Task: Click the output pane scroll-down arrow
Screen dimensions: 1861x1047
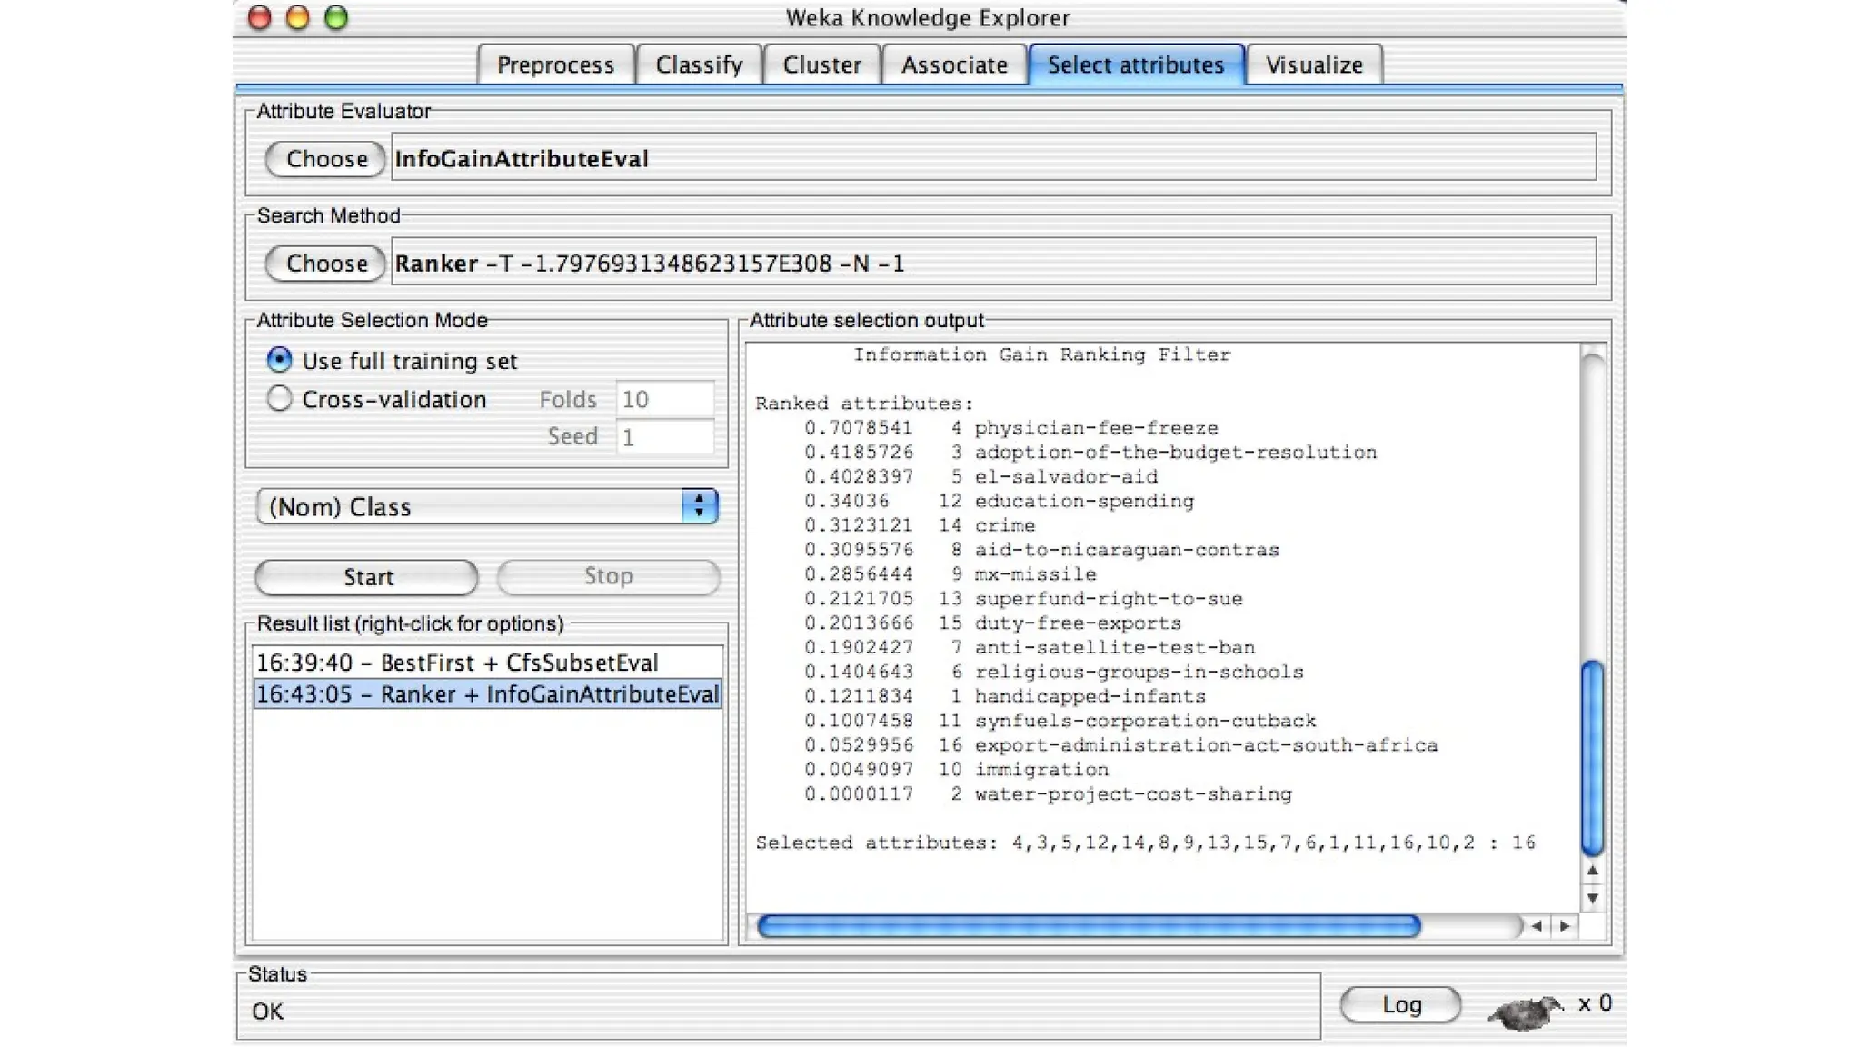Action: pos(1592,899)
